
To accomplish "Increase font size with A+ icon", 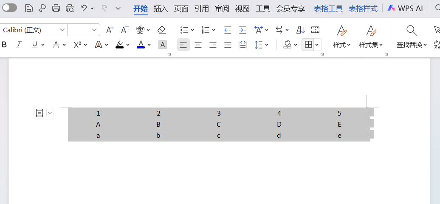I will pyautogui.click(x=110, y=29).
